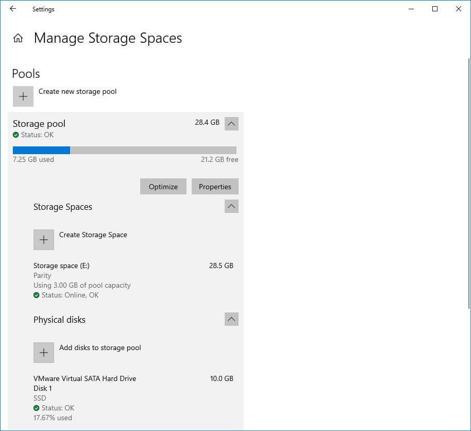This screenshot has height=431, width=471.
Task: Select the Storage space (E:) entry
Action: 61,266
